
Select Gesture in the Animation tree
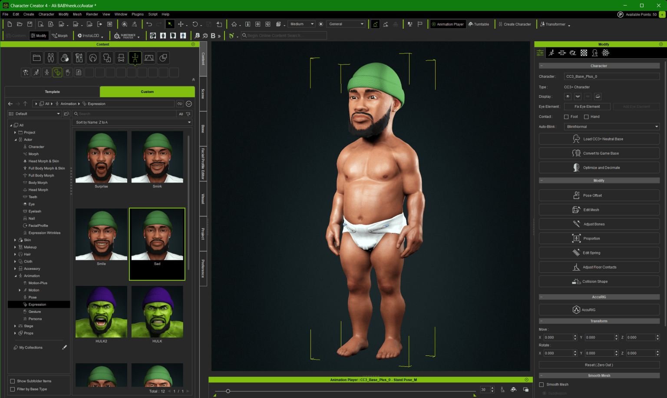coord(35,312)
